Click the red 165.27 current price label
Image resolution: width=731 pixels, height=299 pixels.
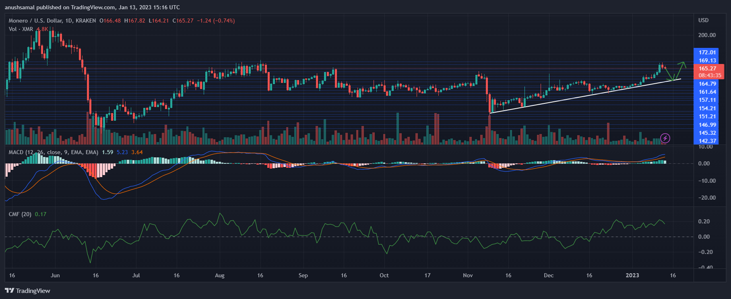tap(707, 68)
